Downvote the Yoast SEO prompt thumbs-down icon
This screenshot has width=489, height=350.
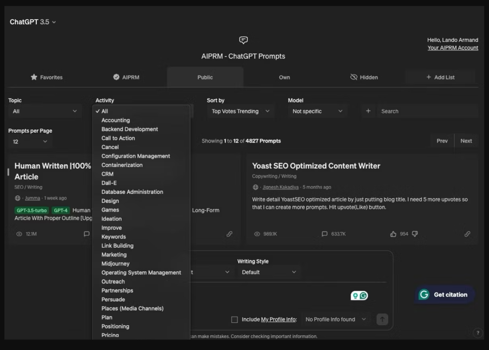(415, 234)
